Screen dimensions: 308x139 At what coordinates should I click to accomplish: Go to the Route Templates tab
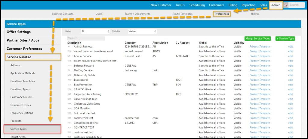(x=182, y=14)
